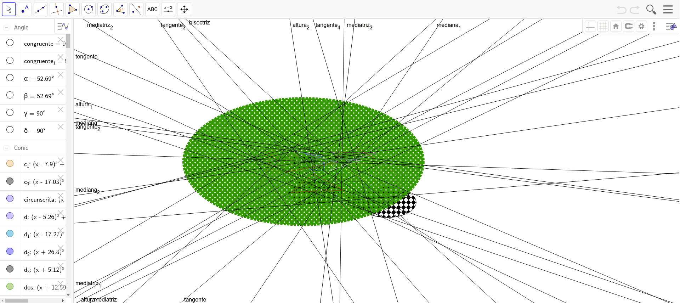
Task: Click the bisectriz line label
Action: point(199,23)
